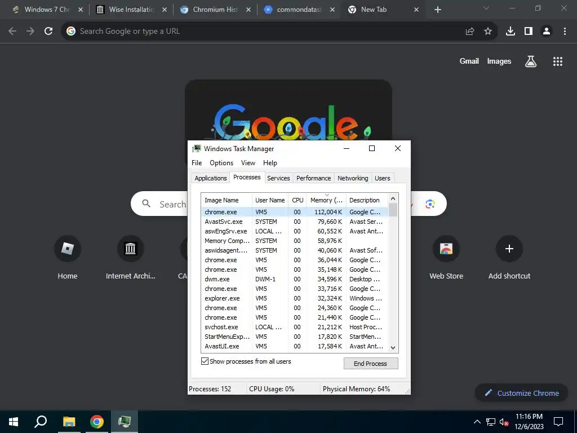The height and width of the screenshot is (433, 577).
Task: Switch to the Applications tab
Action: tap(211, 178)
